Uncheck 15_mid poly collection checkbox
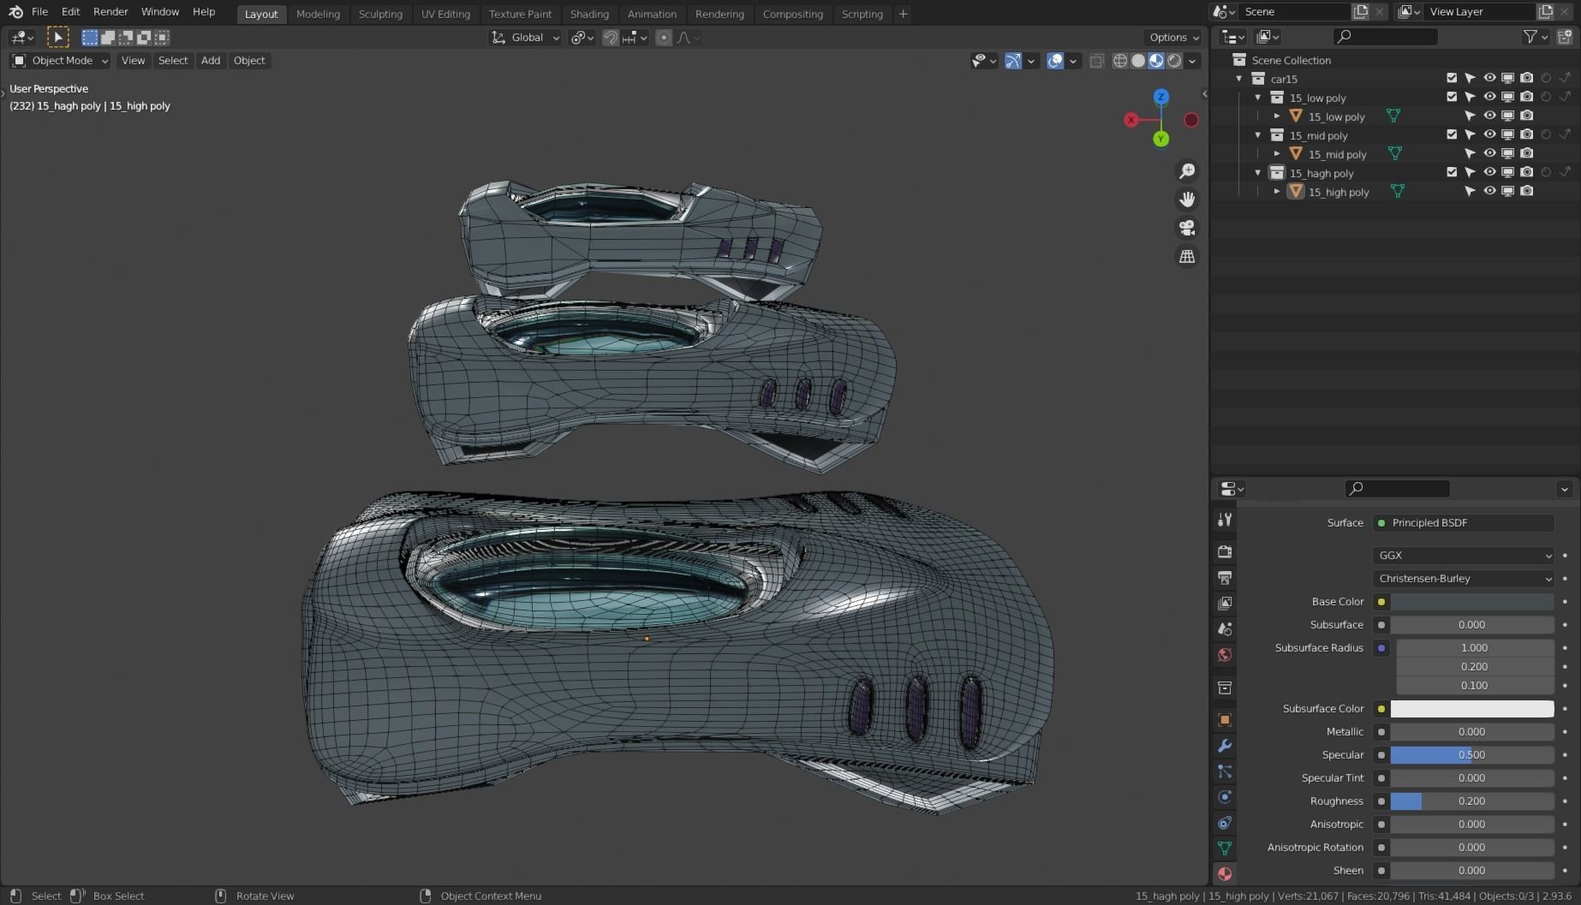This screenshot has height=905, width=1581. [1452, 134]
